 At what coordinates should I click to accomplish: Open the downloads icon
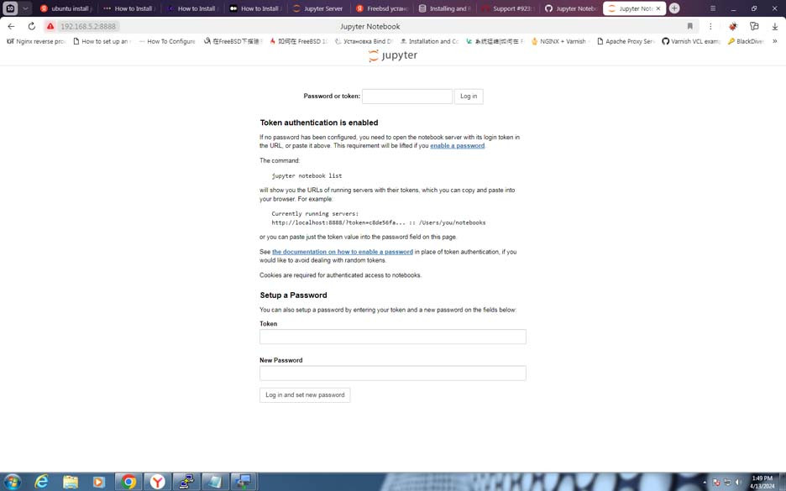pyautogui.click(x=774, y=26)
